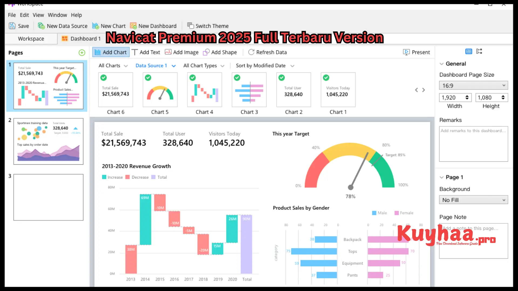Switch to the Workspace tab
Screen dimensions: 518x291
(x=31, y=39)
